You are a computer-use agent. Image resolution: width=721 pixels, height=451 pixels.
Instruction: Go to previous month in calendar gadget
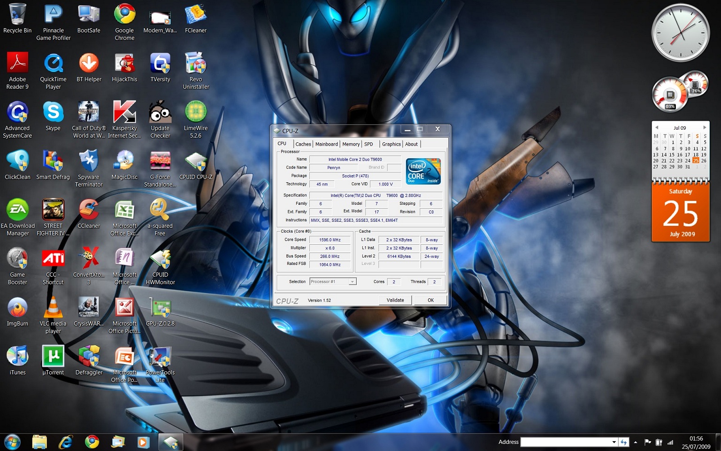(657, 128)
